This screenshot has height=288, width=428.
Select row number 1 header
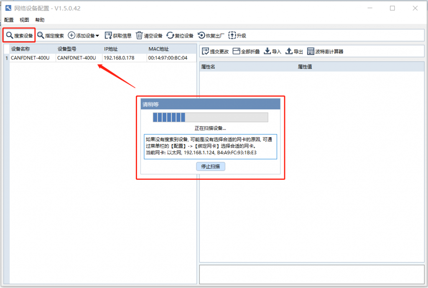[x=7, y=58]
